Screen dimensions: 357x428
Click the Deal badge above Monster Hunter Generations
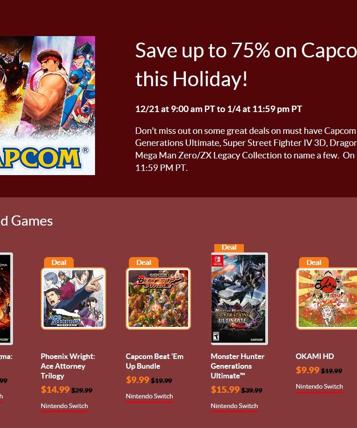click(x=229, y=247)
